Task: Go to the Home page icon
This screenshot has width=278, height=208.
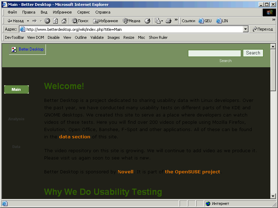Action: [x=64, y=21]
